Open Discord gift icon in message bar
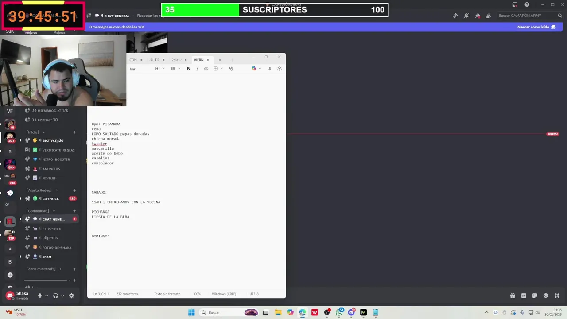Viewport: 567px width, 319px height. [x=513, y=296]
